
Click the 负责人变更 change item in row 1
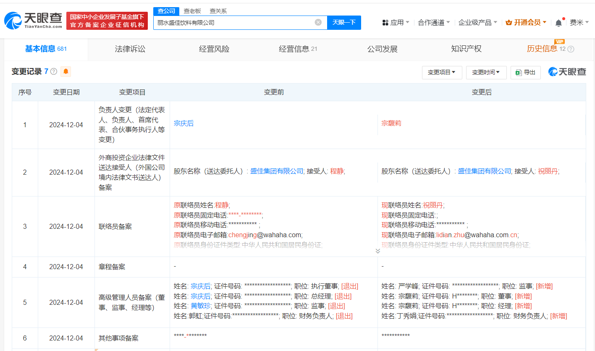pyautogui.click(x=132, y=125)
